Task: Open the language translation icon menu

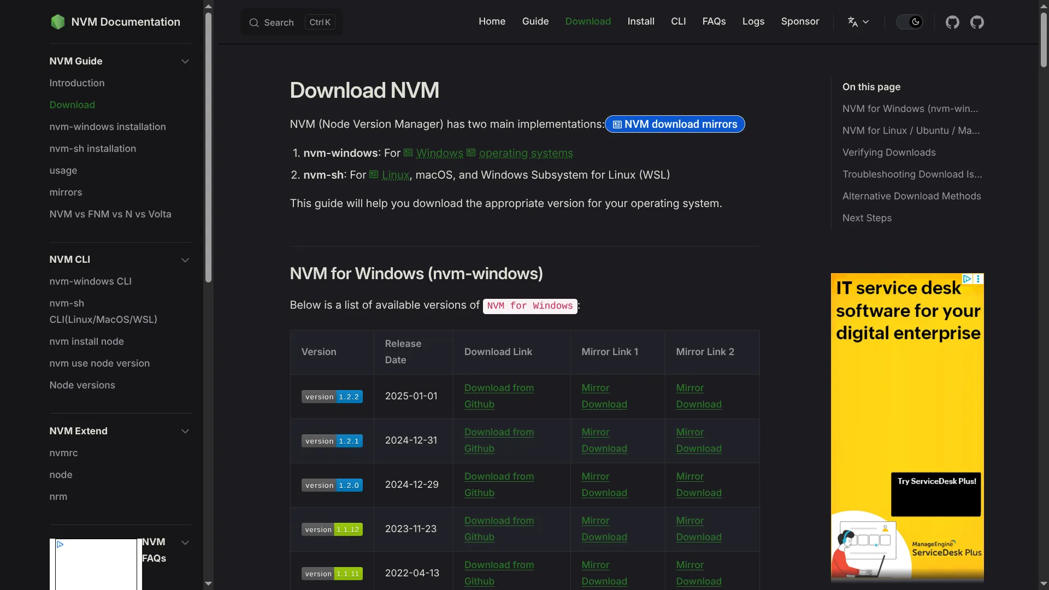Action: (x=852, y=22)
